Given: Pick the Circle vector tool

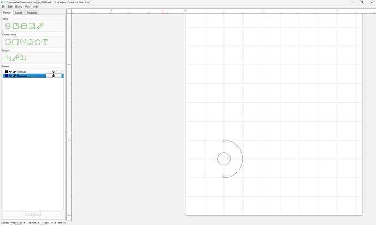Looking at the screenshot, I should 8,42.
